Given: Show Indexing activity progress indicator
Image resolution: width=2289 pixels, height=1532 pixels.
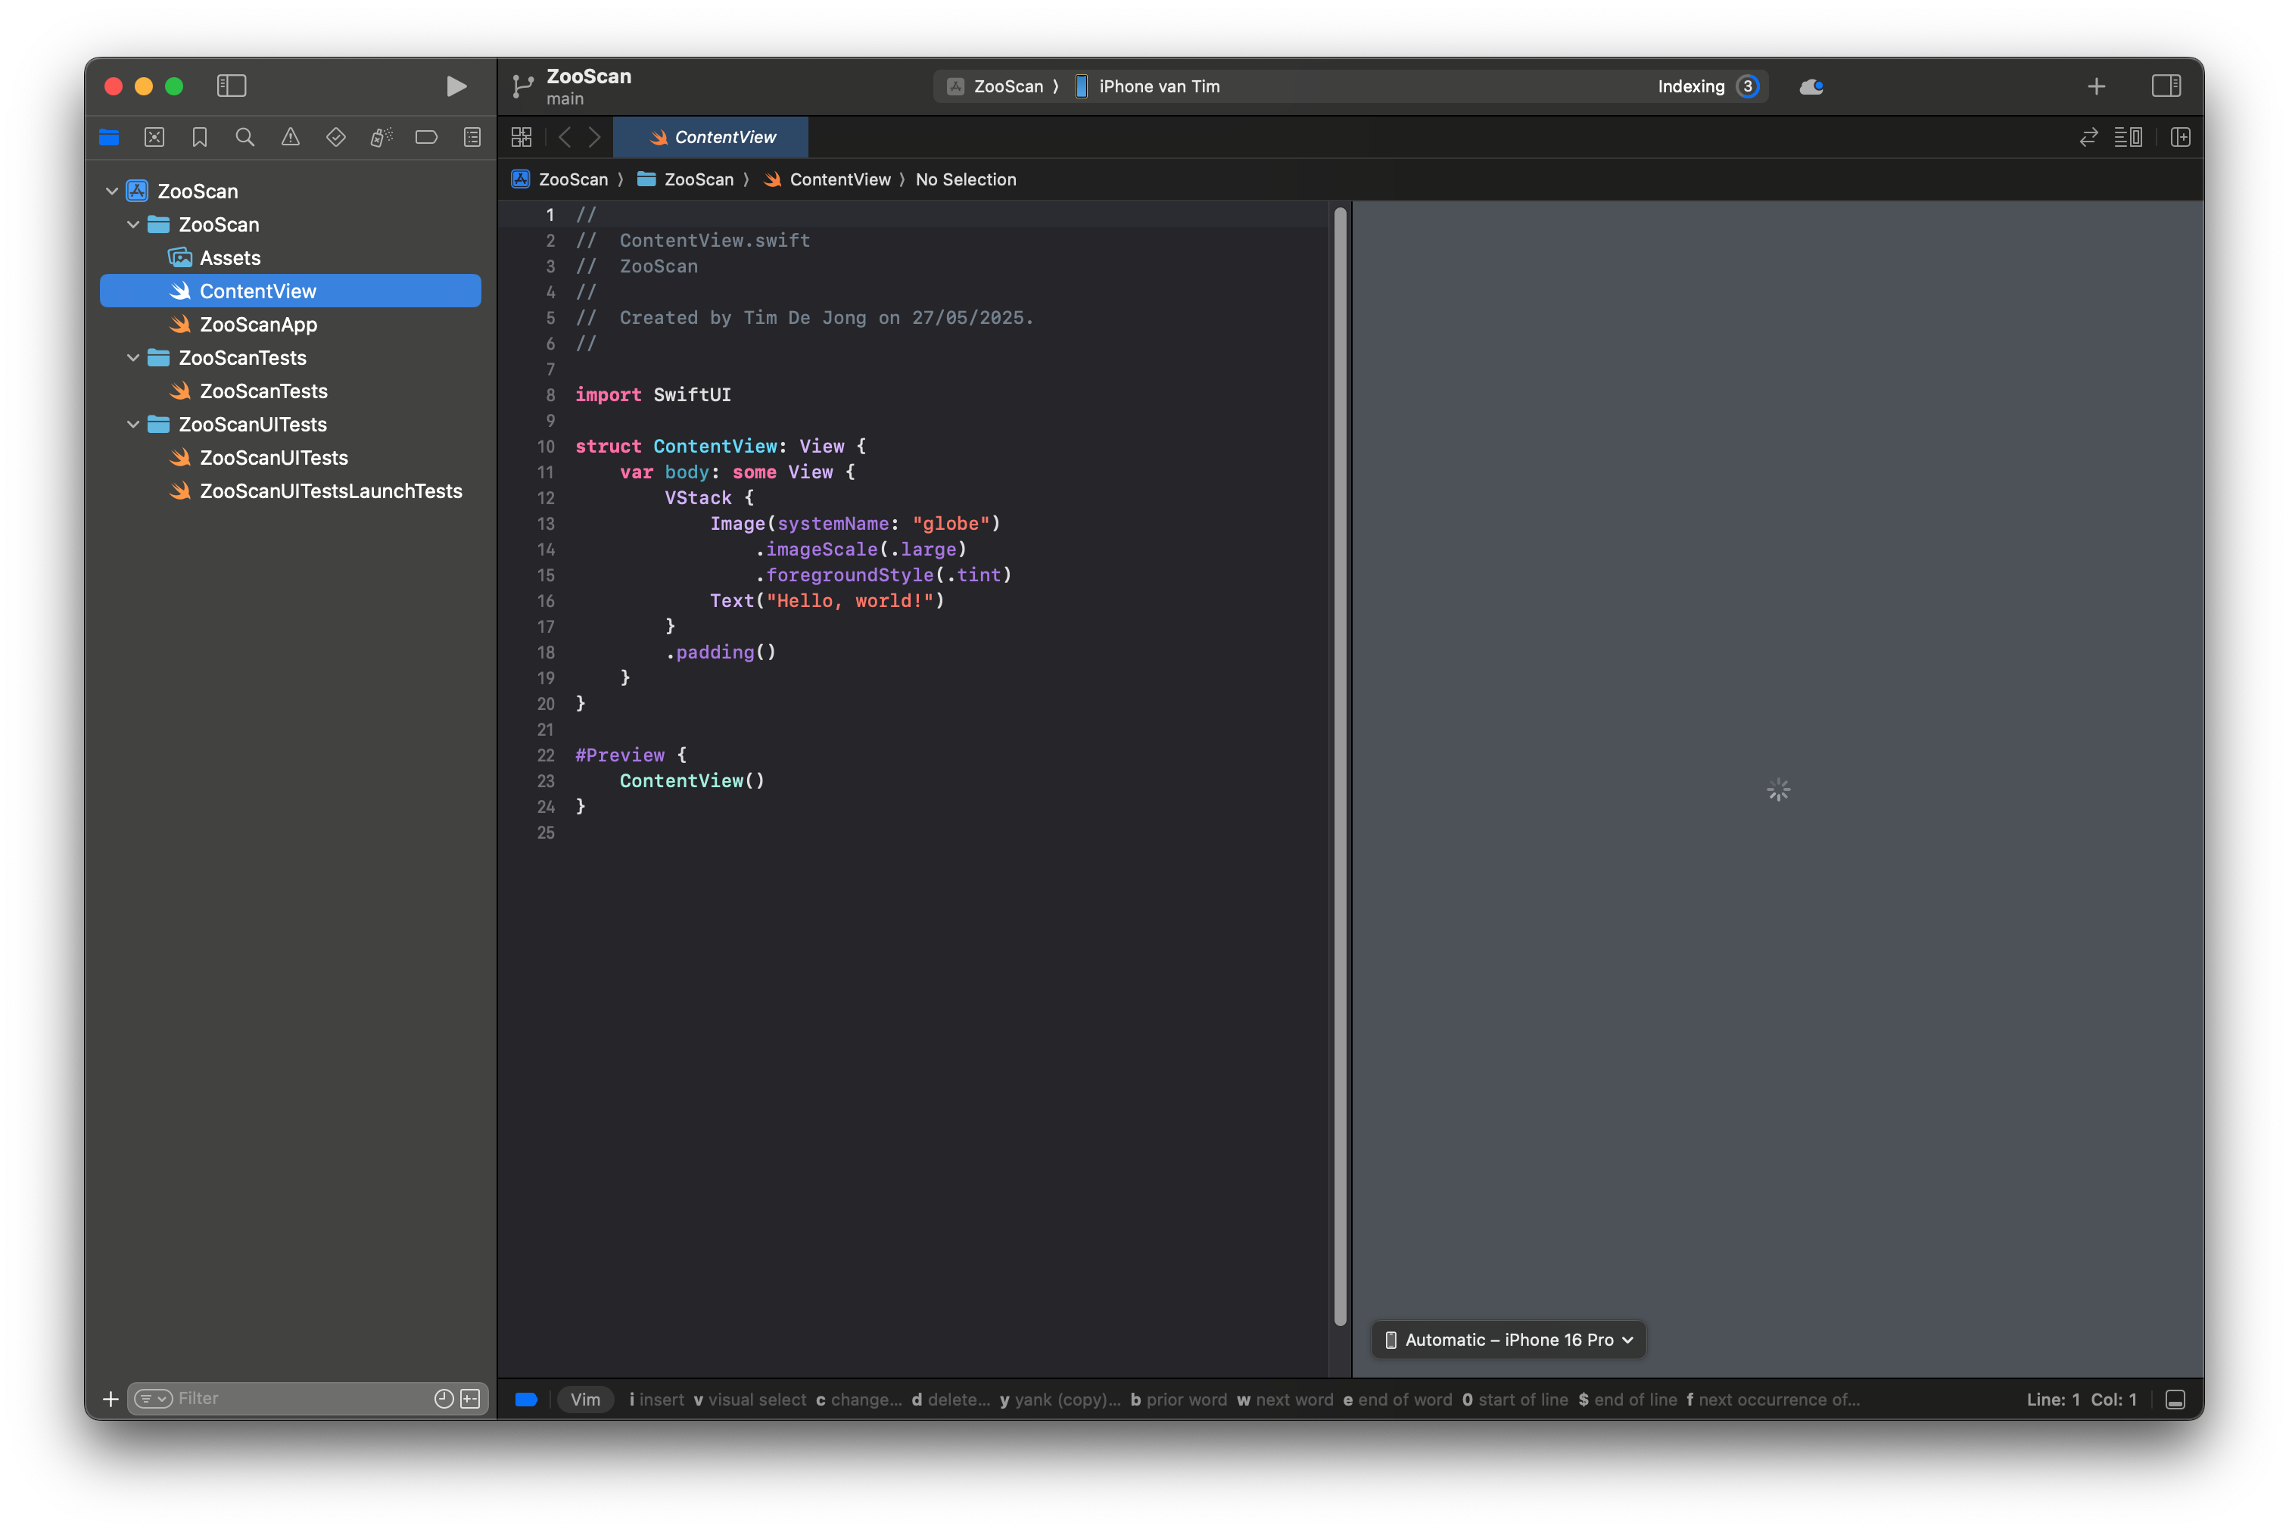Looking at the screenshot, I should pos(1748,87).
